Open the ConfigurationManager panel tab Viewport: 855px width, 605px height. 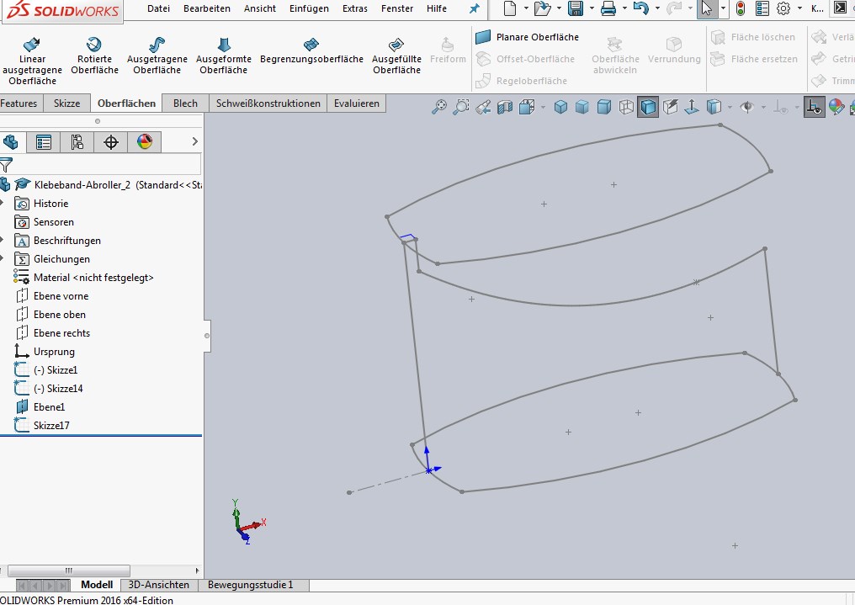77,142
